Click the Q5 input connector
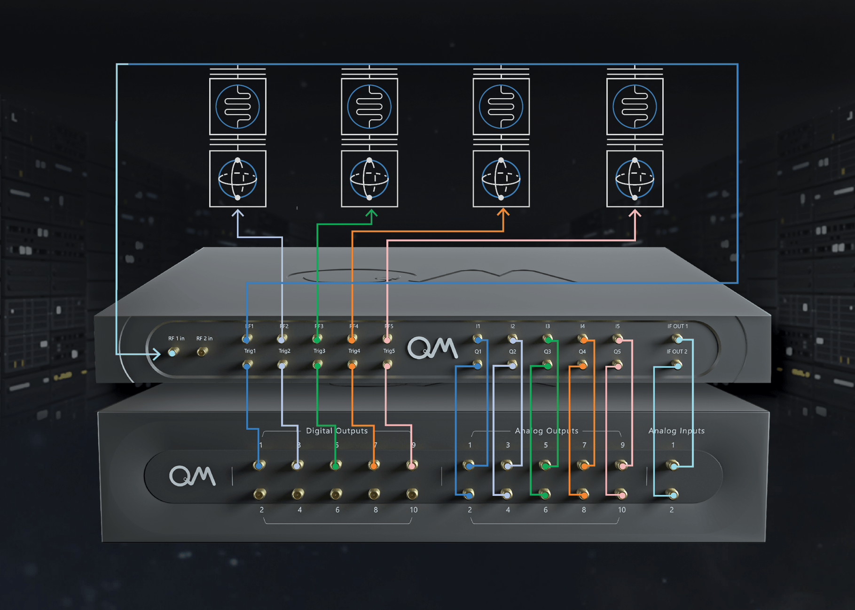Image resolution: width=855 pixels, height=610 pixels. 618,365
